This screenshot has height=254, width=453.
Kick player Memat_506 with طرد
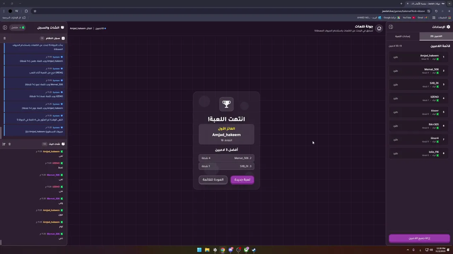pyautogui.click(x=395, y=71)
